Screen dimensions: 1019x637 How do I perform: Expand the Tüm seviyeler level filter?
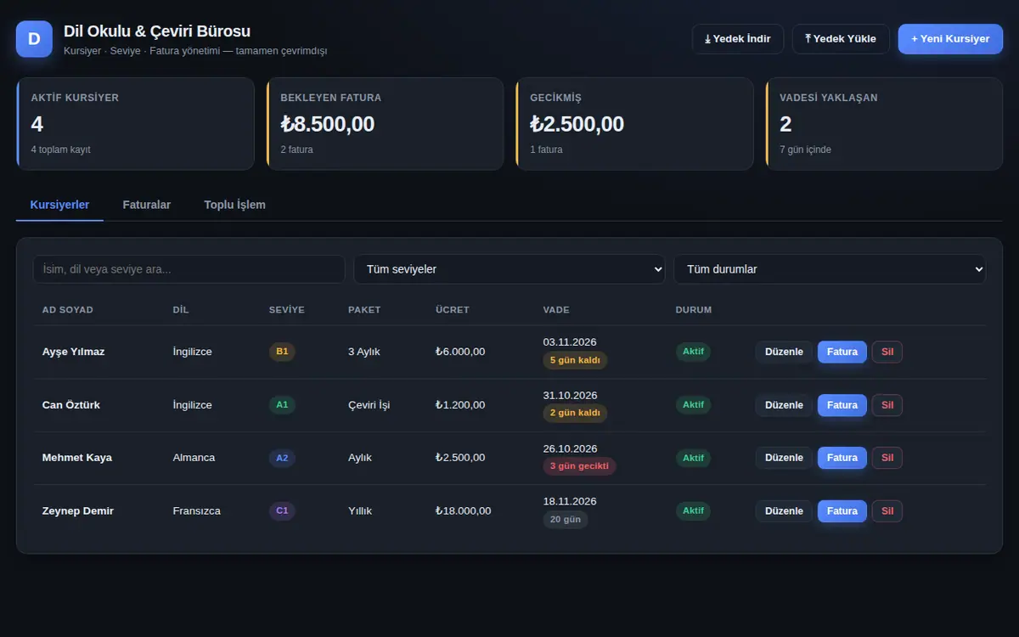pos(509,269)
